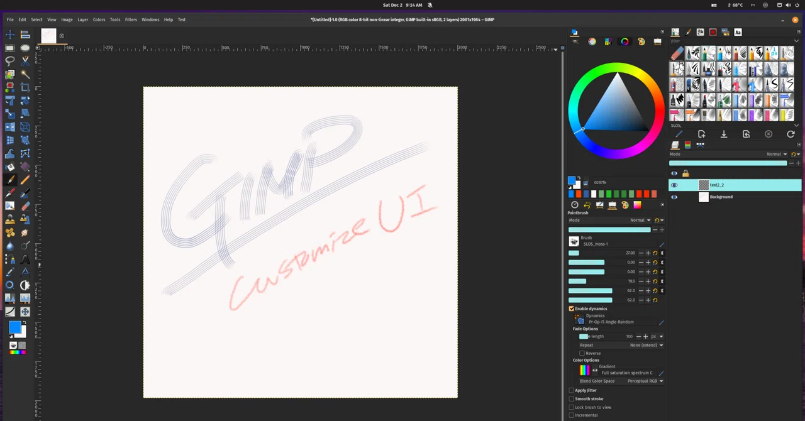
Task: Click the foreground blue color swatch in toolbox
Action: click(14, 327)
